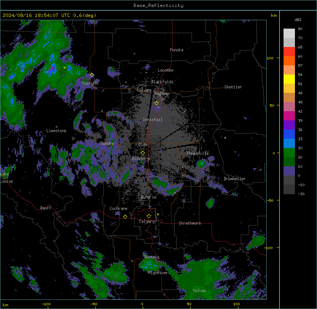The width and height of the screenshot is (317, 309).
Task: Select the bright yellow 51-54 dBZ legend swatch
Action: pos(289,79)
